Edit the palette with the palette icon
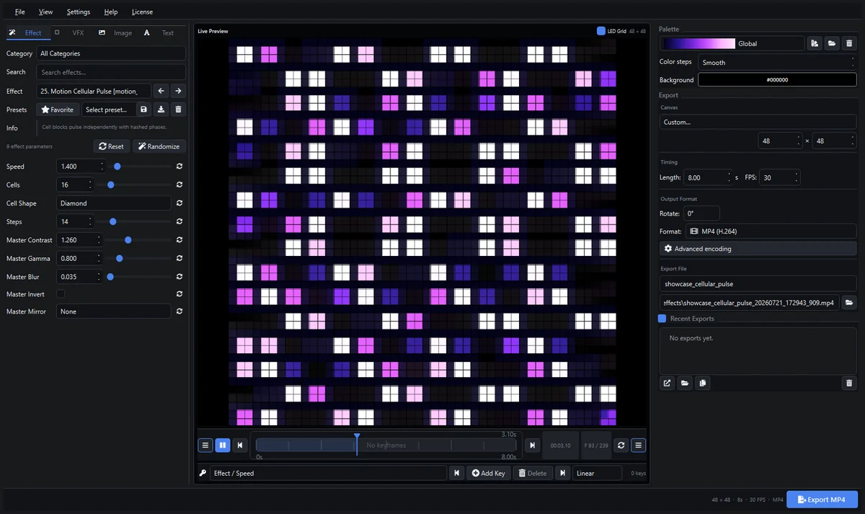This screenshot has height=514, width=865. (815, 43)
